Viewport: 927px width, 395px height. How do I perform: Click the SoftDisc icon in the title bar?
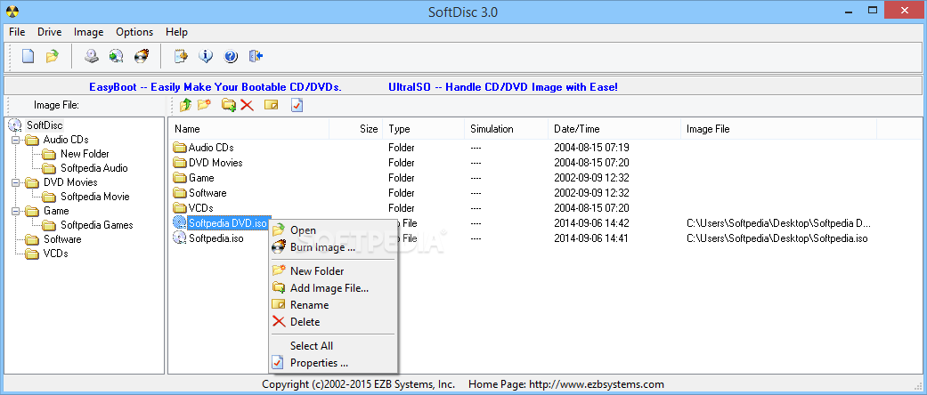pos(12,11)
